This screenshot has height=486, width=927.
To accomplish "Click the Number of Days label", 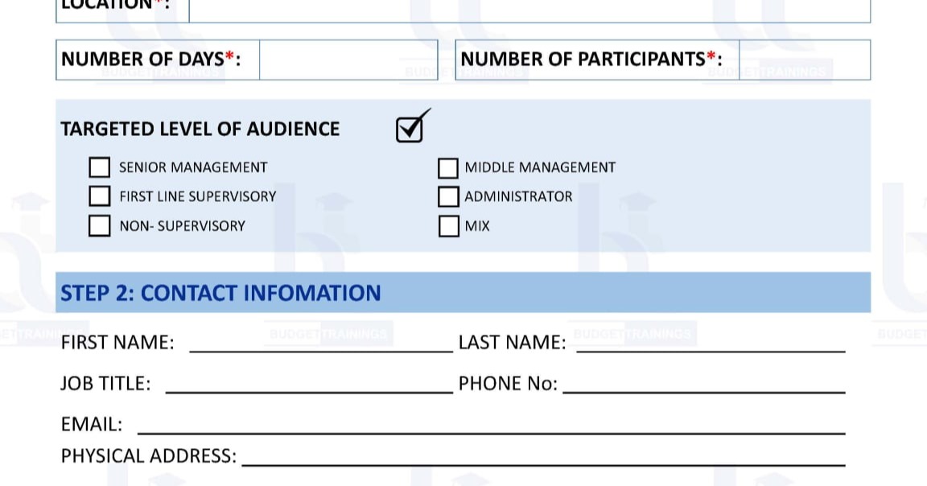I will pyautogui.click(x=150, y=59).
